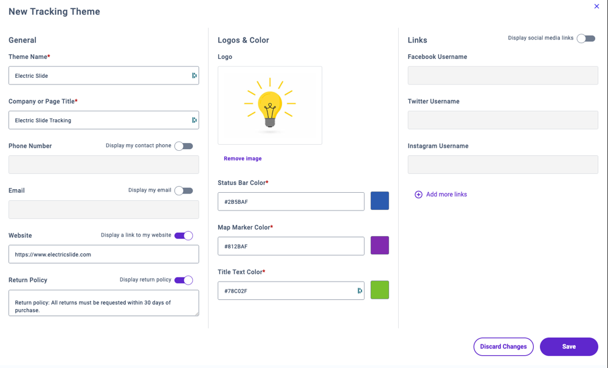The width and height of the screenshot is (608, 368).
Task: Click autofill icon in Theme Name field
Action: point(195,75)
